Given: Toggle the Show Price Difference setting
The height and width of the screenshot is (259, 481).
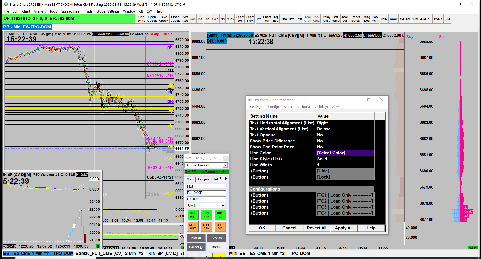Looking at the screenshot, I should 345,141.
